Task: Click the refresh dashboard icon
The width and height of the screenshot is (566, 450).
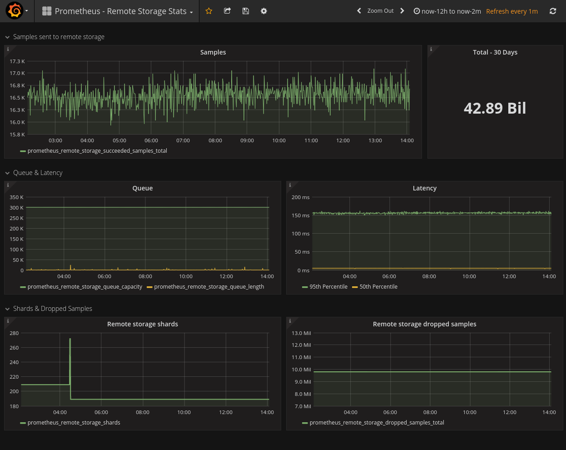Action: pyautogui.click(x=553, y=11)
